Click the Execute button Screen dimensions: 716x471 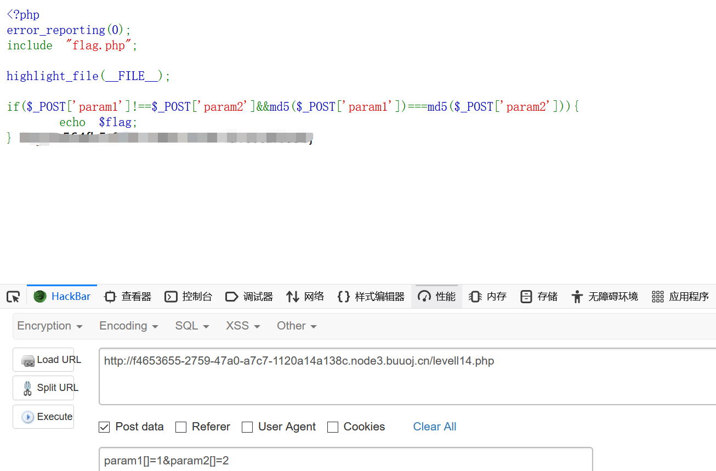tap(43, 417)
